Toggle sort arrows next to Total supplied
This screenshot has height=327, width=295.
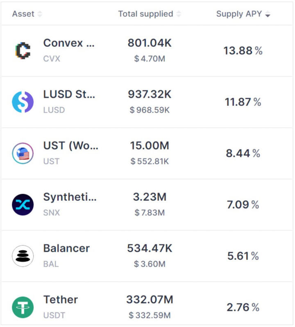point(179,14)
